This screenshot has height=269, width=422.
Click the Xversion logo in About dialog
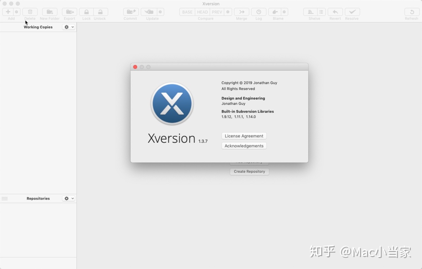[172, 103]
